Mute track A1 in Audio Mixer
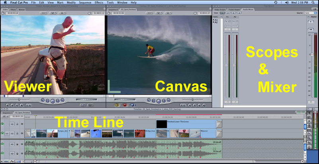This screenshot has height=164, width=319. point(226,22)
